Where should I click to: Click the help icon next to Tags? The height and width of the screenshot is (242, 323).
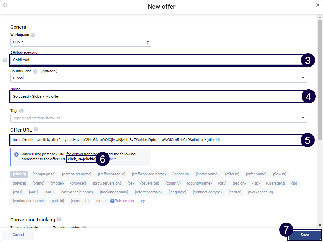[x=22, y=111]
